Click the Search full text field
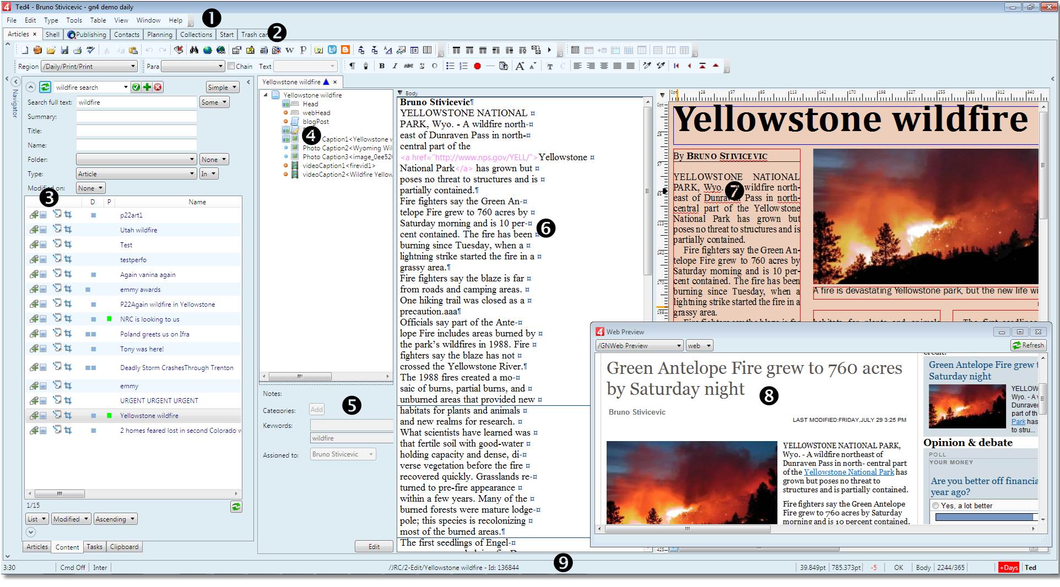This screenshot has height=587, width=1060. tap(136, 102)
